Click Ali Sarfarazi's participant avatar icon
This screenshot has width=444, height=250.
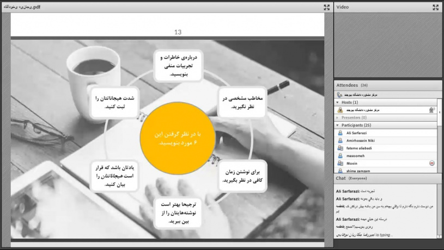coord(340,133)
